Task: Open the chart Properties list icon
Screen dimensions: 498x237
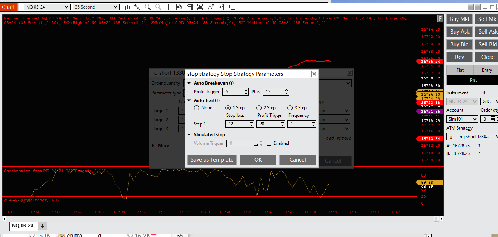Action: [232, 7]
